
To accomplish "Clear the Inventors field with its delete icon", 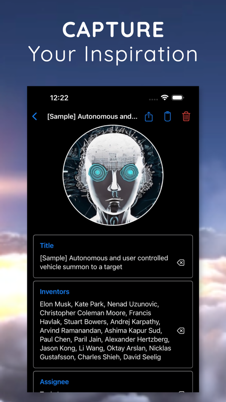I will pos(181,331).
